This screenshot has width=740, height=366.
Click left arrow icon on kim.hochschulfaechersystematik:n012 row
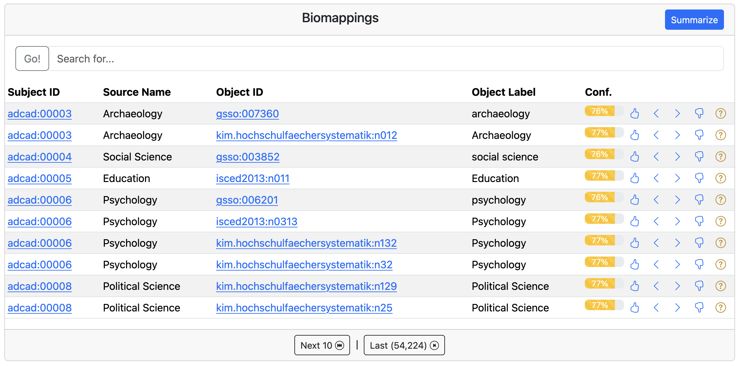pyautogui.click(x=656, y=135)
